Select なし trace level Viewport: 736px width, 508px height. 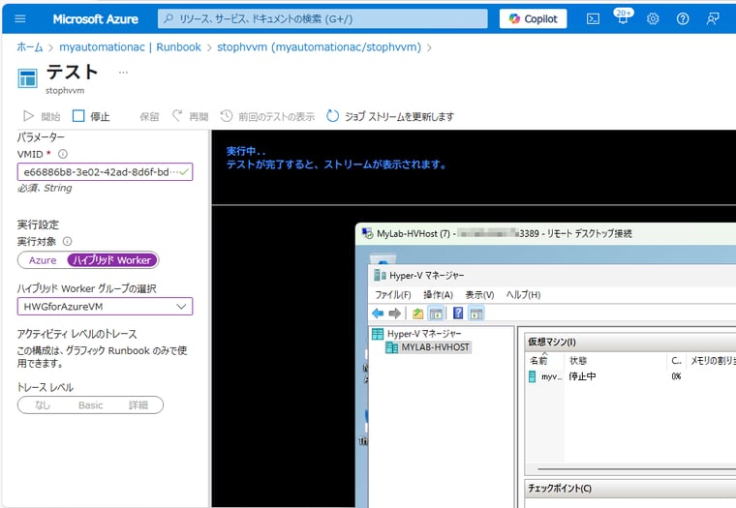click(43, 404)
